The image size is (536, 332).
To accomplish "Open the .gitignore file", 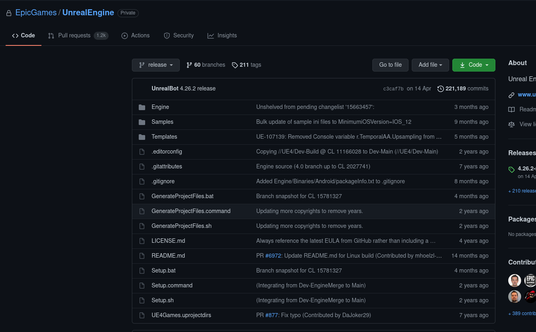I will 163,181.
